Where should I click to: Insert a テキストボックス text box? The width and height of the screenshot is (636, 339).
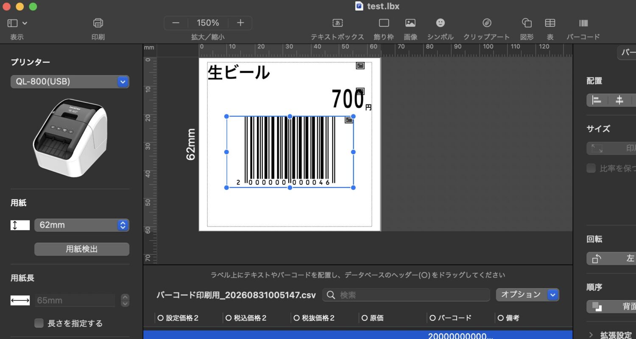click(x=338, y=23)
